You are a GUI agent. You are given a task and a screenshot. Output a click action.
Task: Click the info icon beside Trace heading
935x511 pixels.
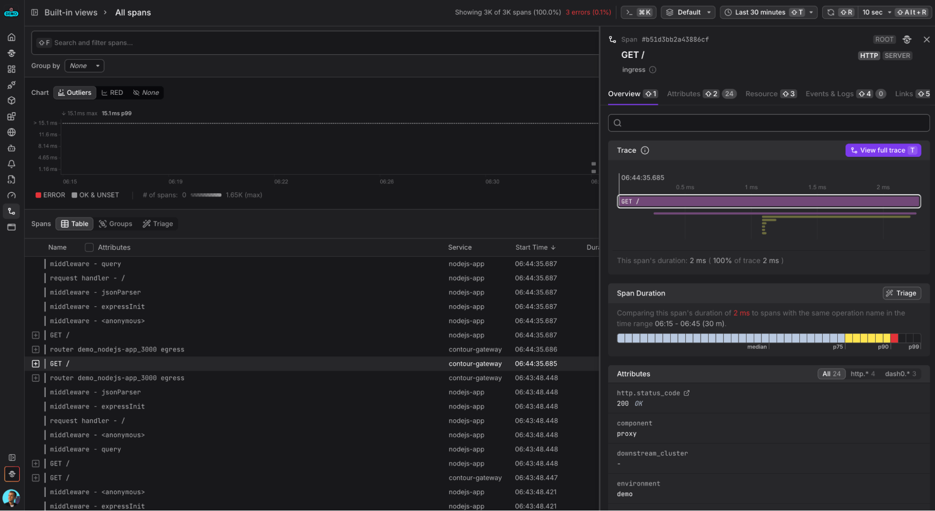tap(645, 150)
